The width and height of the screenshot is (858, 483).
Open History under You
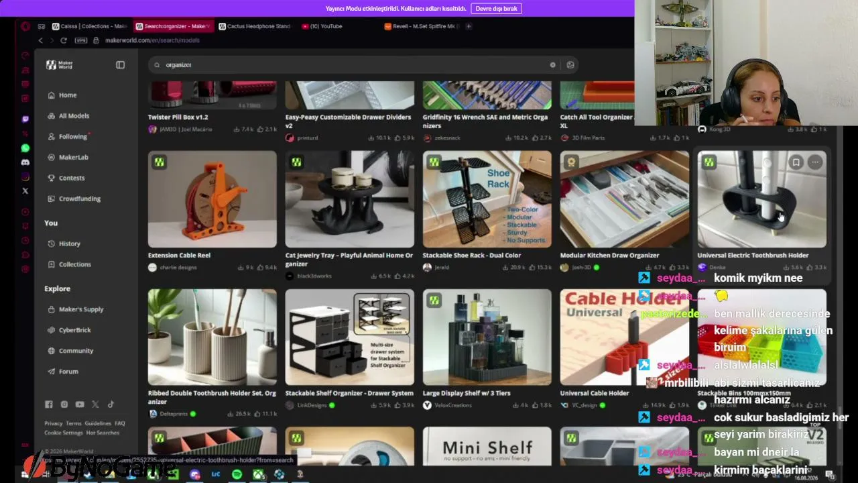pyautogui.click(x=64, y=244)
